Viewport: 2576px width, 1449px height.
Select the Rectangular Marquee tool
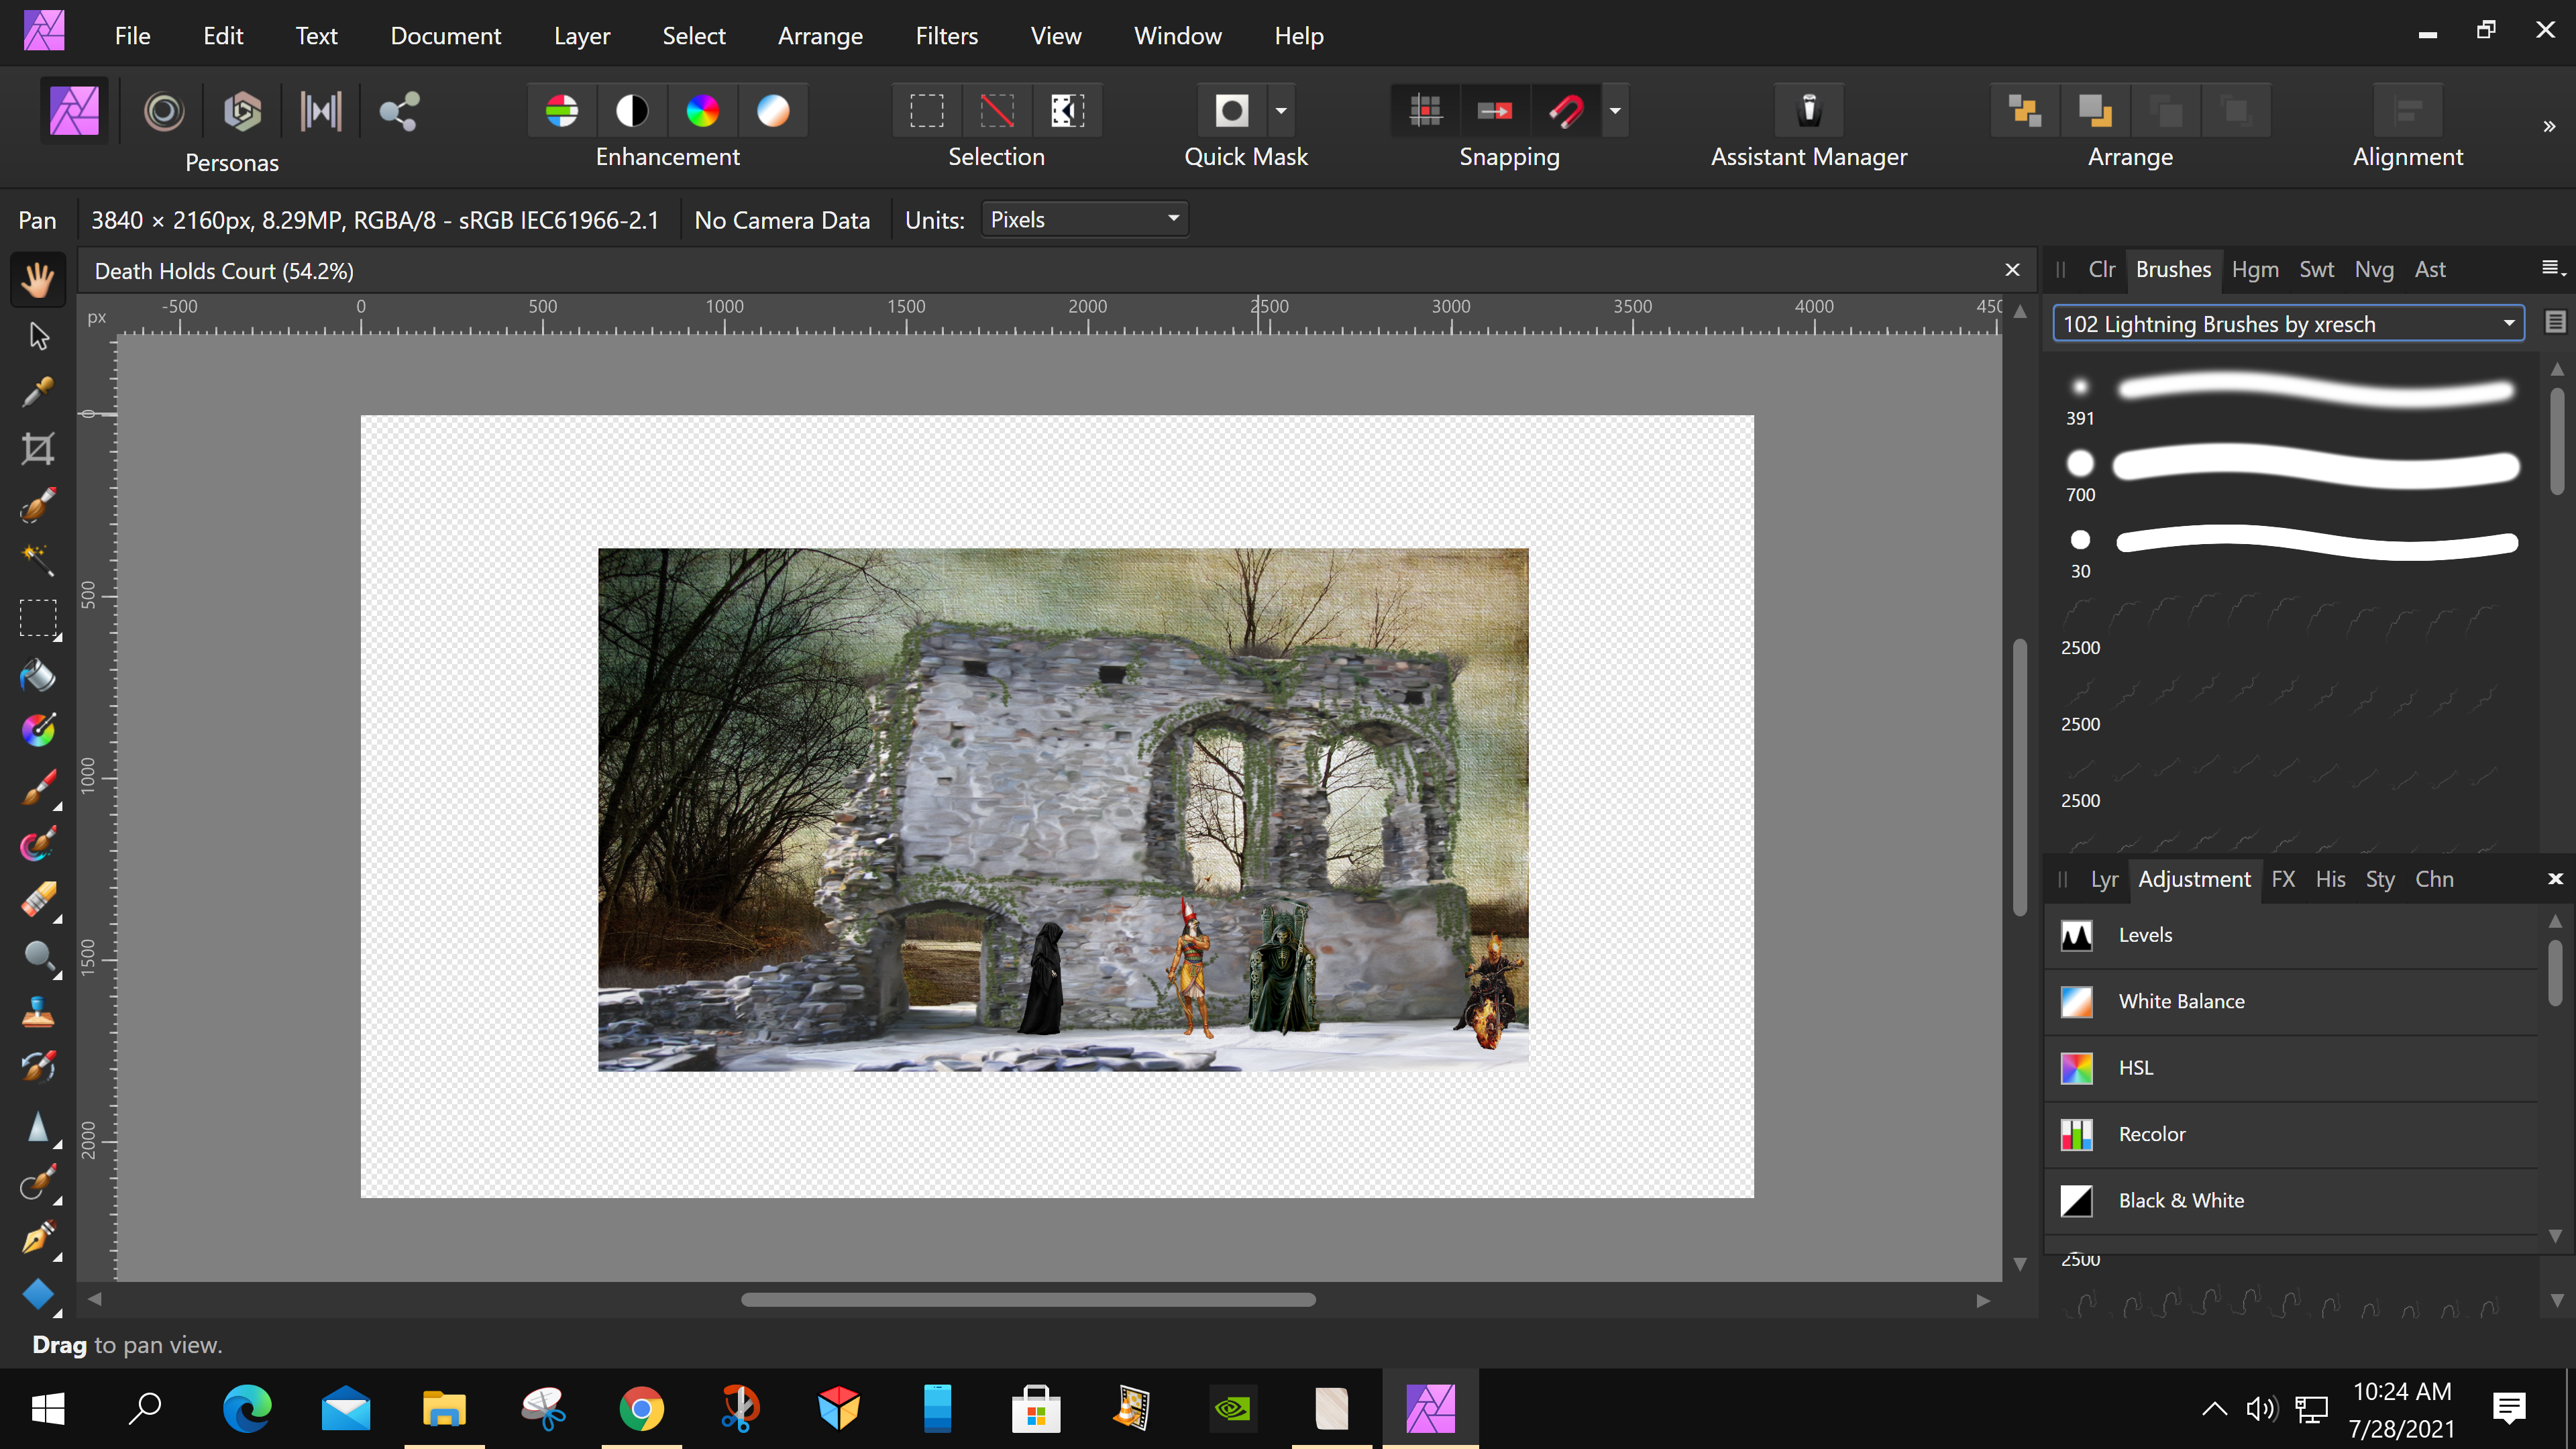coord(38,618)
